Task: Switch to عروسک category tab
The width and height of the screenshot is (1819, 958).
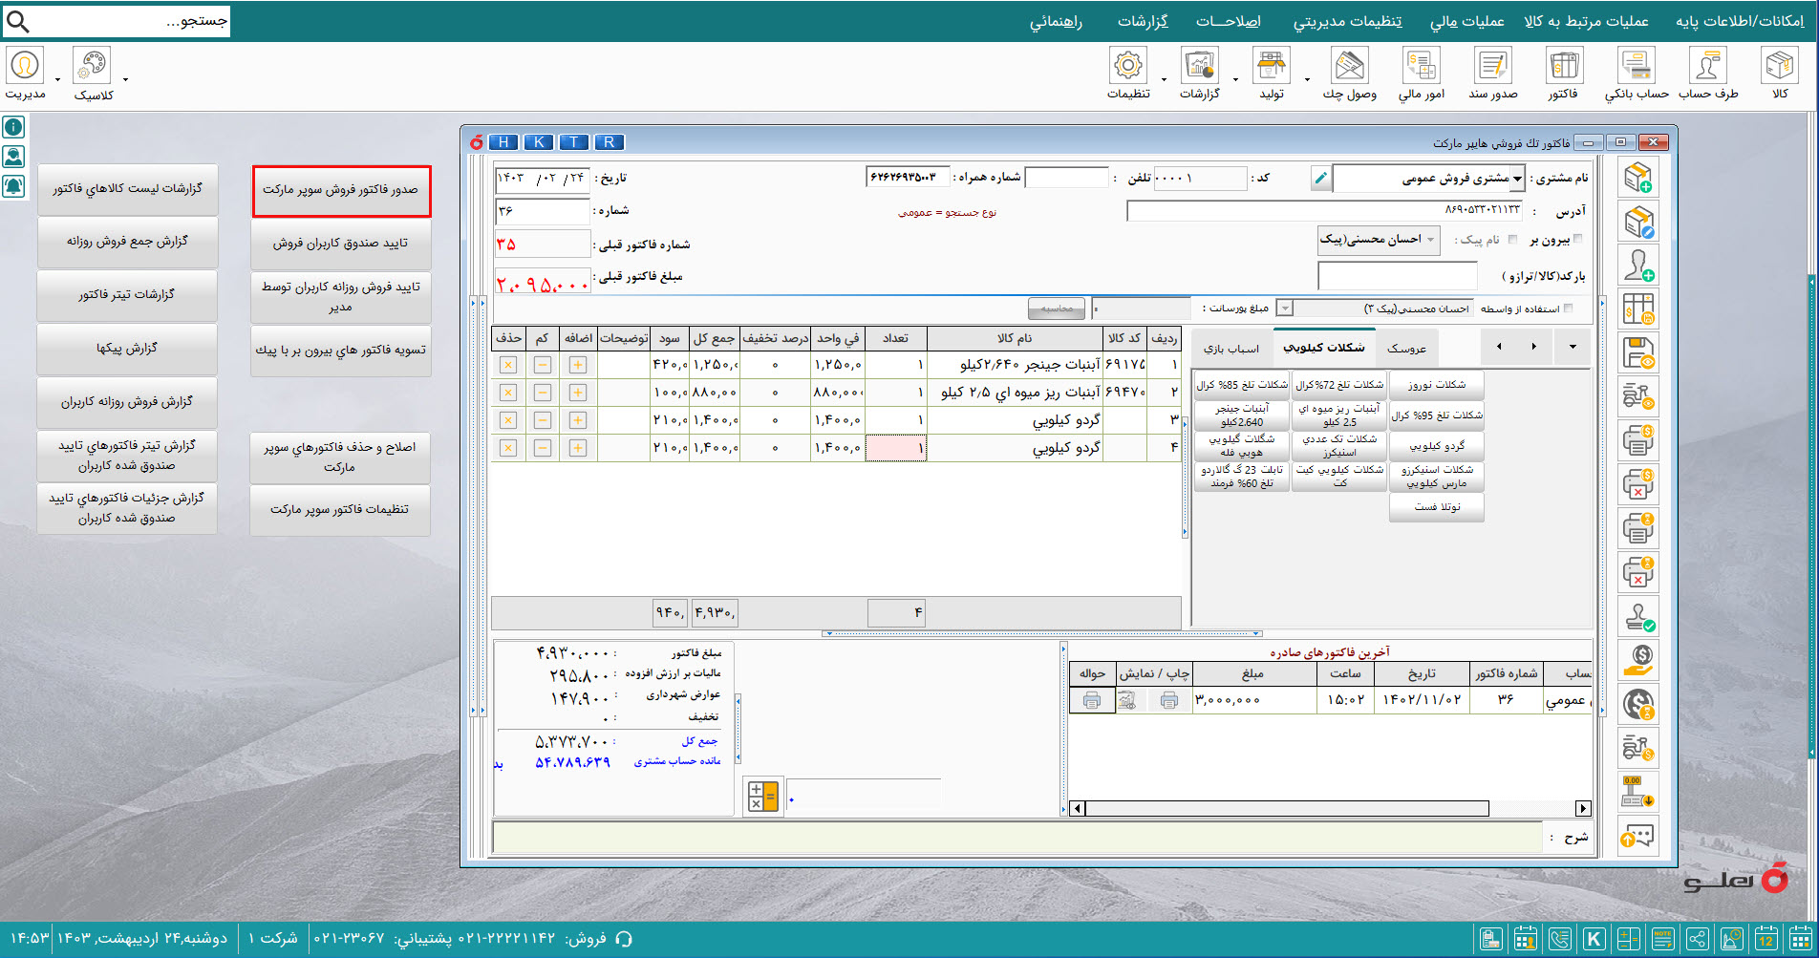Action: pyautogui.click(x=1406, y=349)
